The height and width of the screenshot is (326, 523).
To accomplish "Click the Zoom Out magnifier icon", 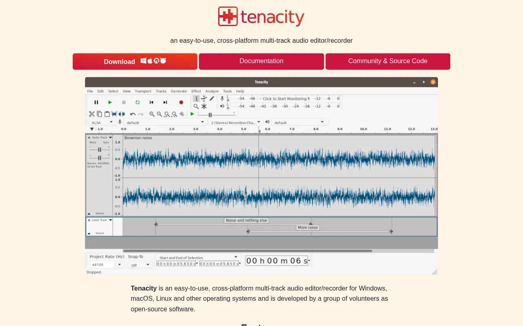I will (159, 114).
